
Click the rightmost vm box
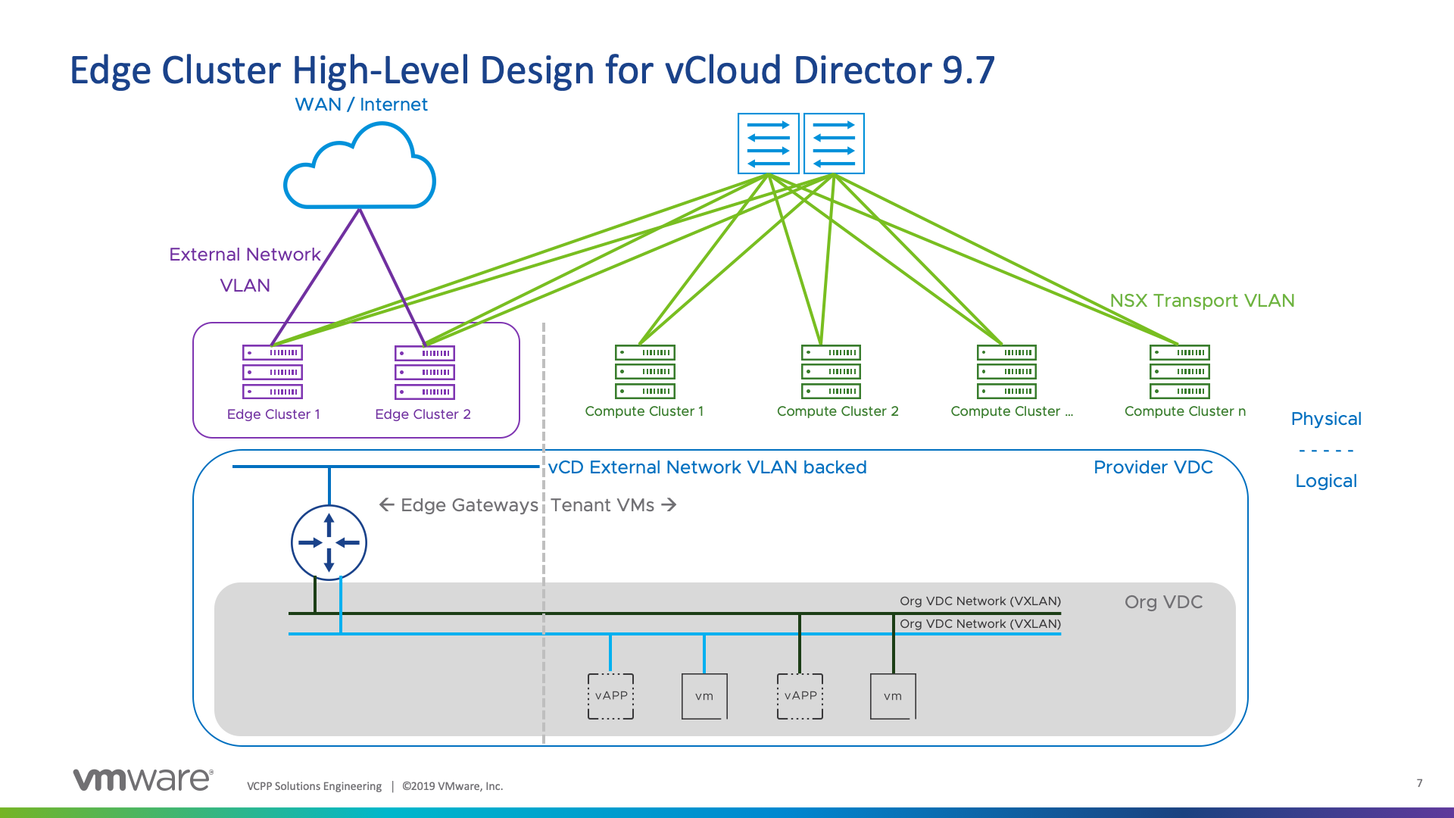(893, 696)
